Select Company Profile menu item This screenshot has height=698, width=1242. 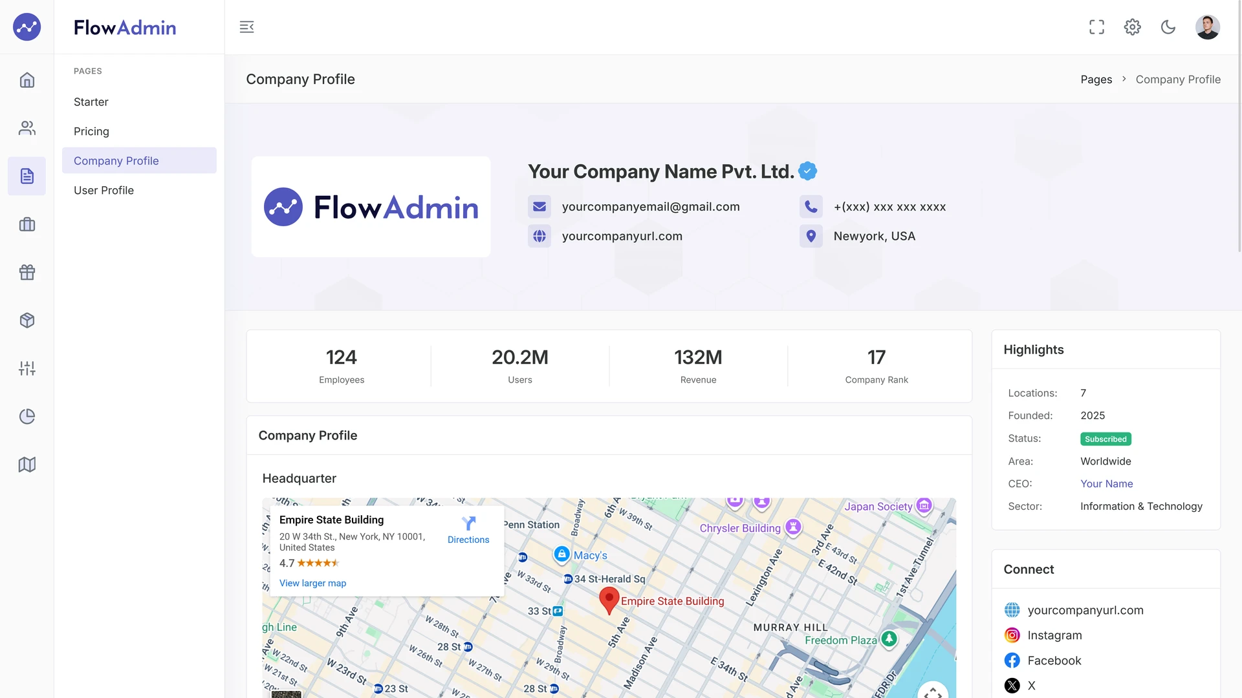click(139, 161)
